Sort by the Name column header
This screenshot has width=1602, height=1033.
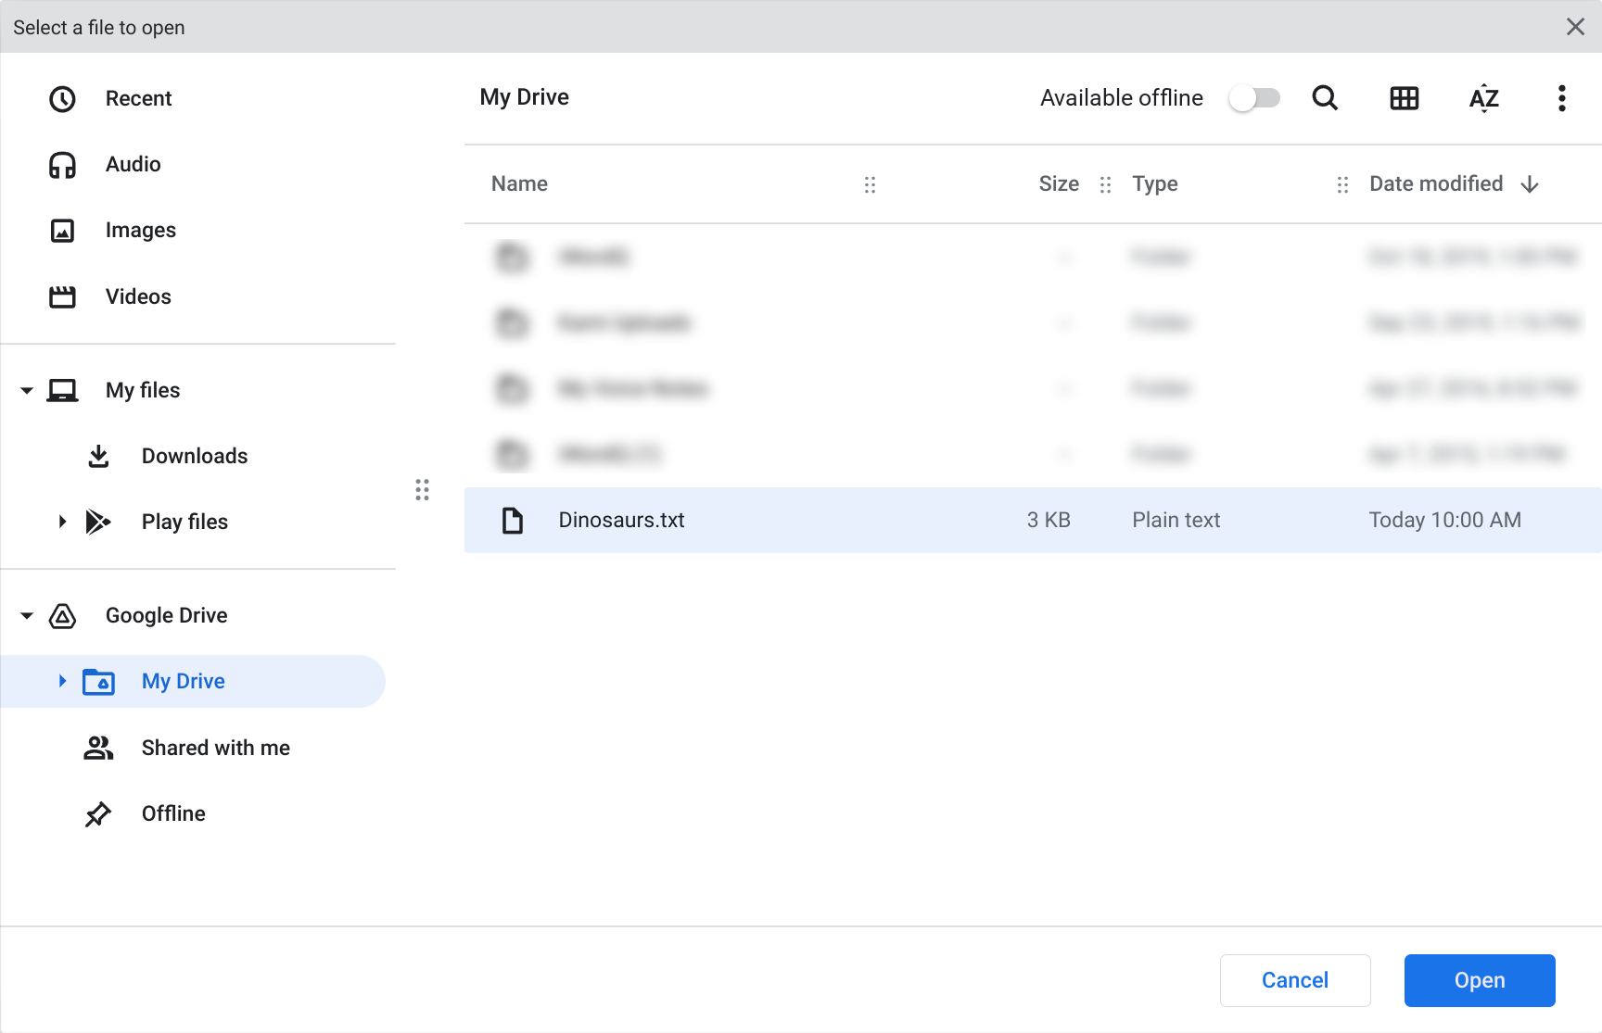[x=519, y=183]
